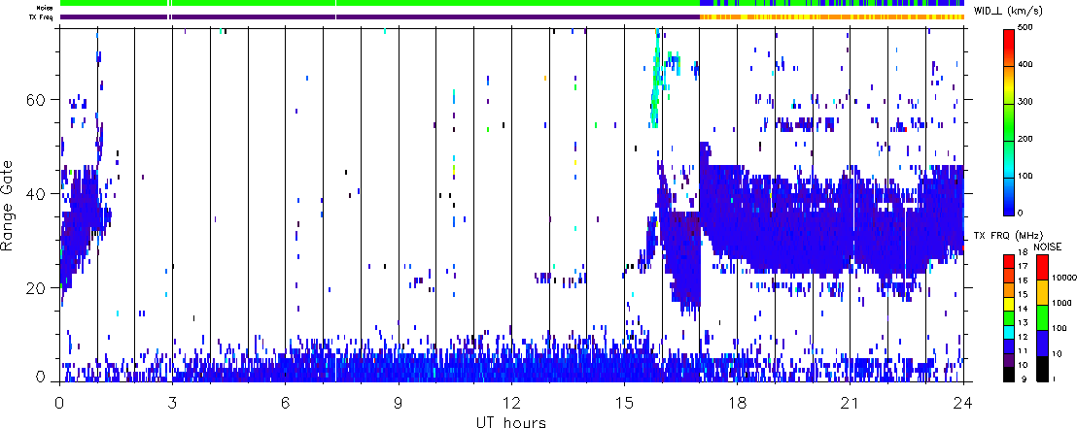
Task: Click the green segment of WID colorbar
Action: [x=1008, y=122]
